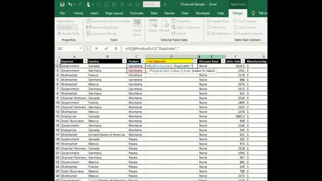
Task: Confirm formula with the Enter checkmark
Action: pos(106,49)
